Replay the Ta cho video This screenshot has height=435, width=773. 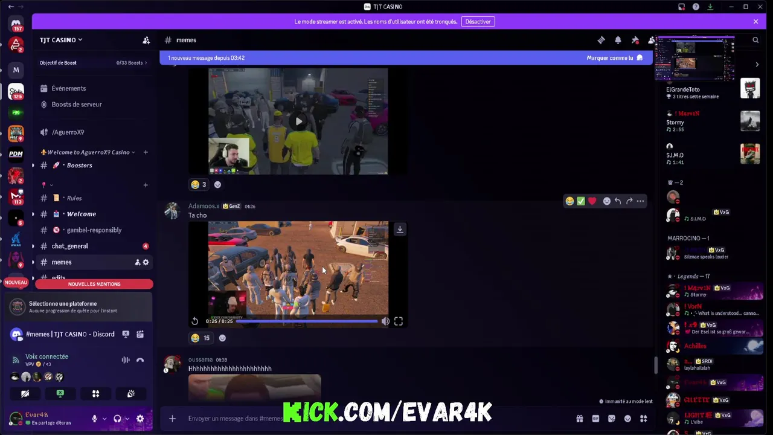[x=195, y=321]
